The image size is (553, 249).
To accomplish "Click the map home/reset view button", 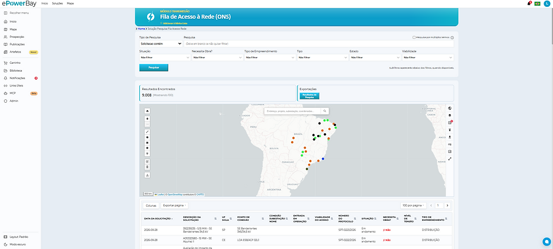I will (x=147, y=111).
